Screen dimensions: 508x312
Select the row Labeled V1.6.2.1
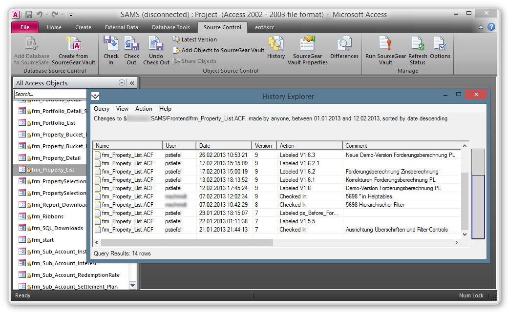tap(277, 163)
